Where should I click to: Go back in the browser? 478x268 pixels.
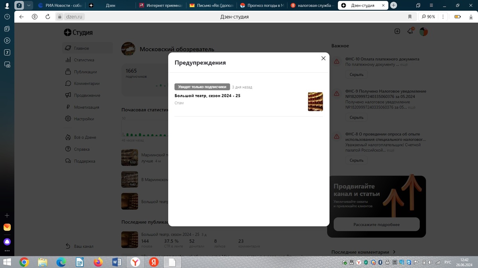coord(22,17)
